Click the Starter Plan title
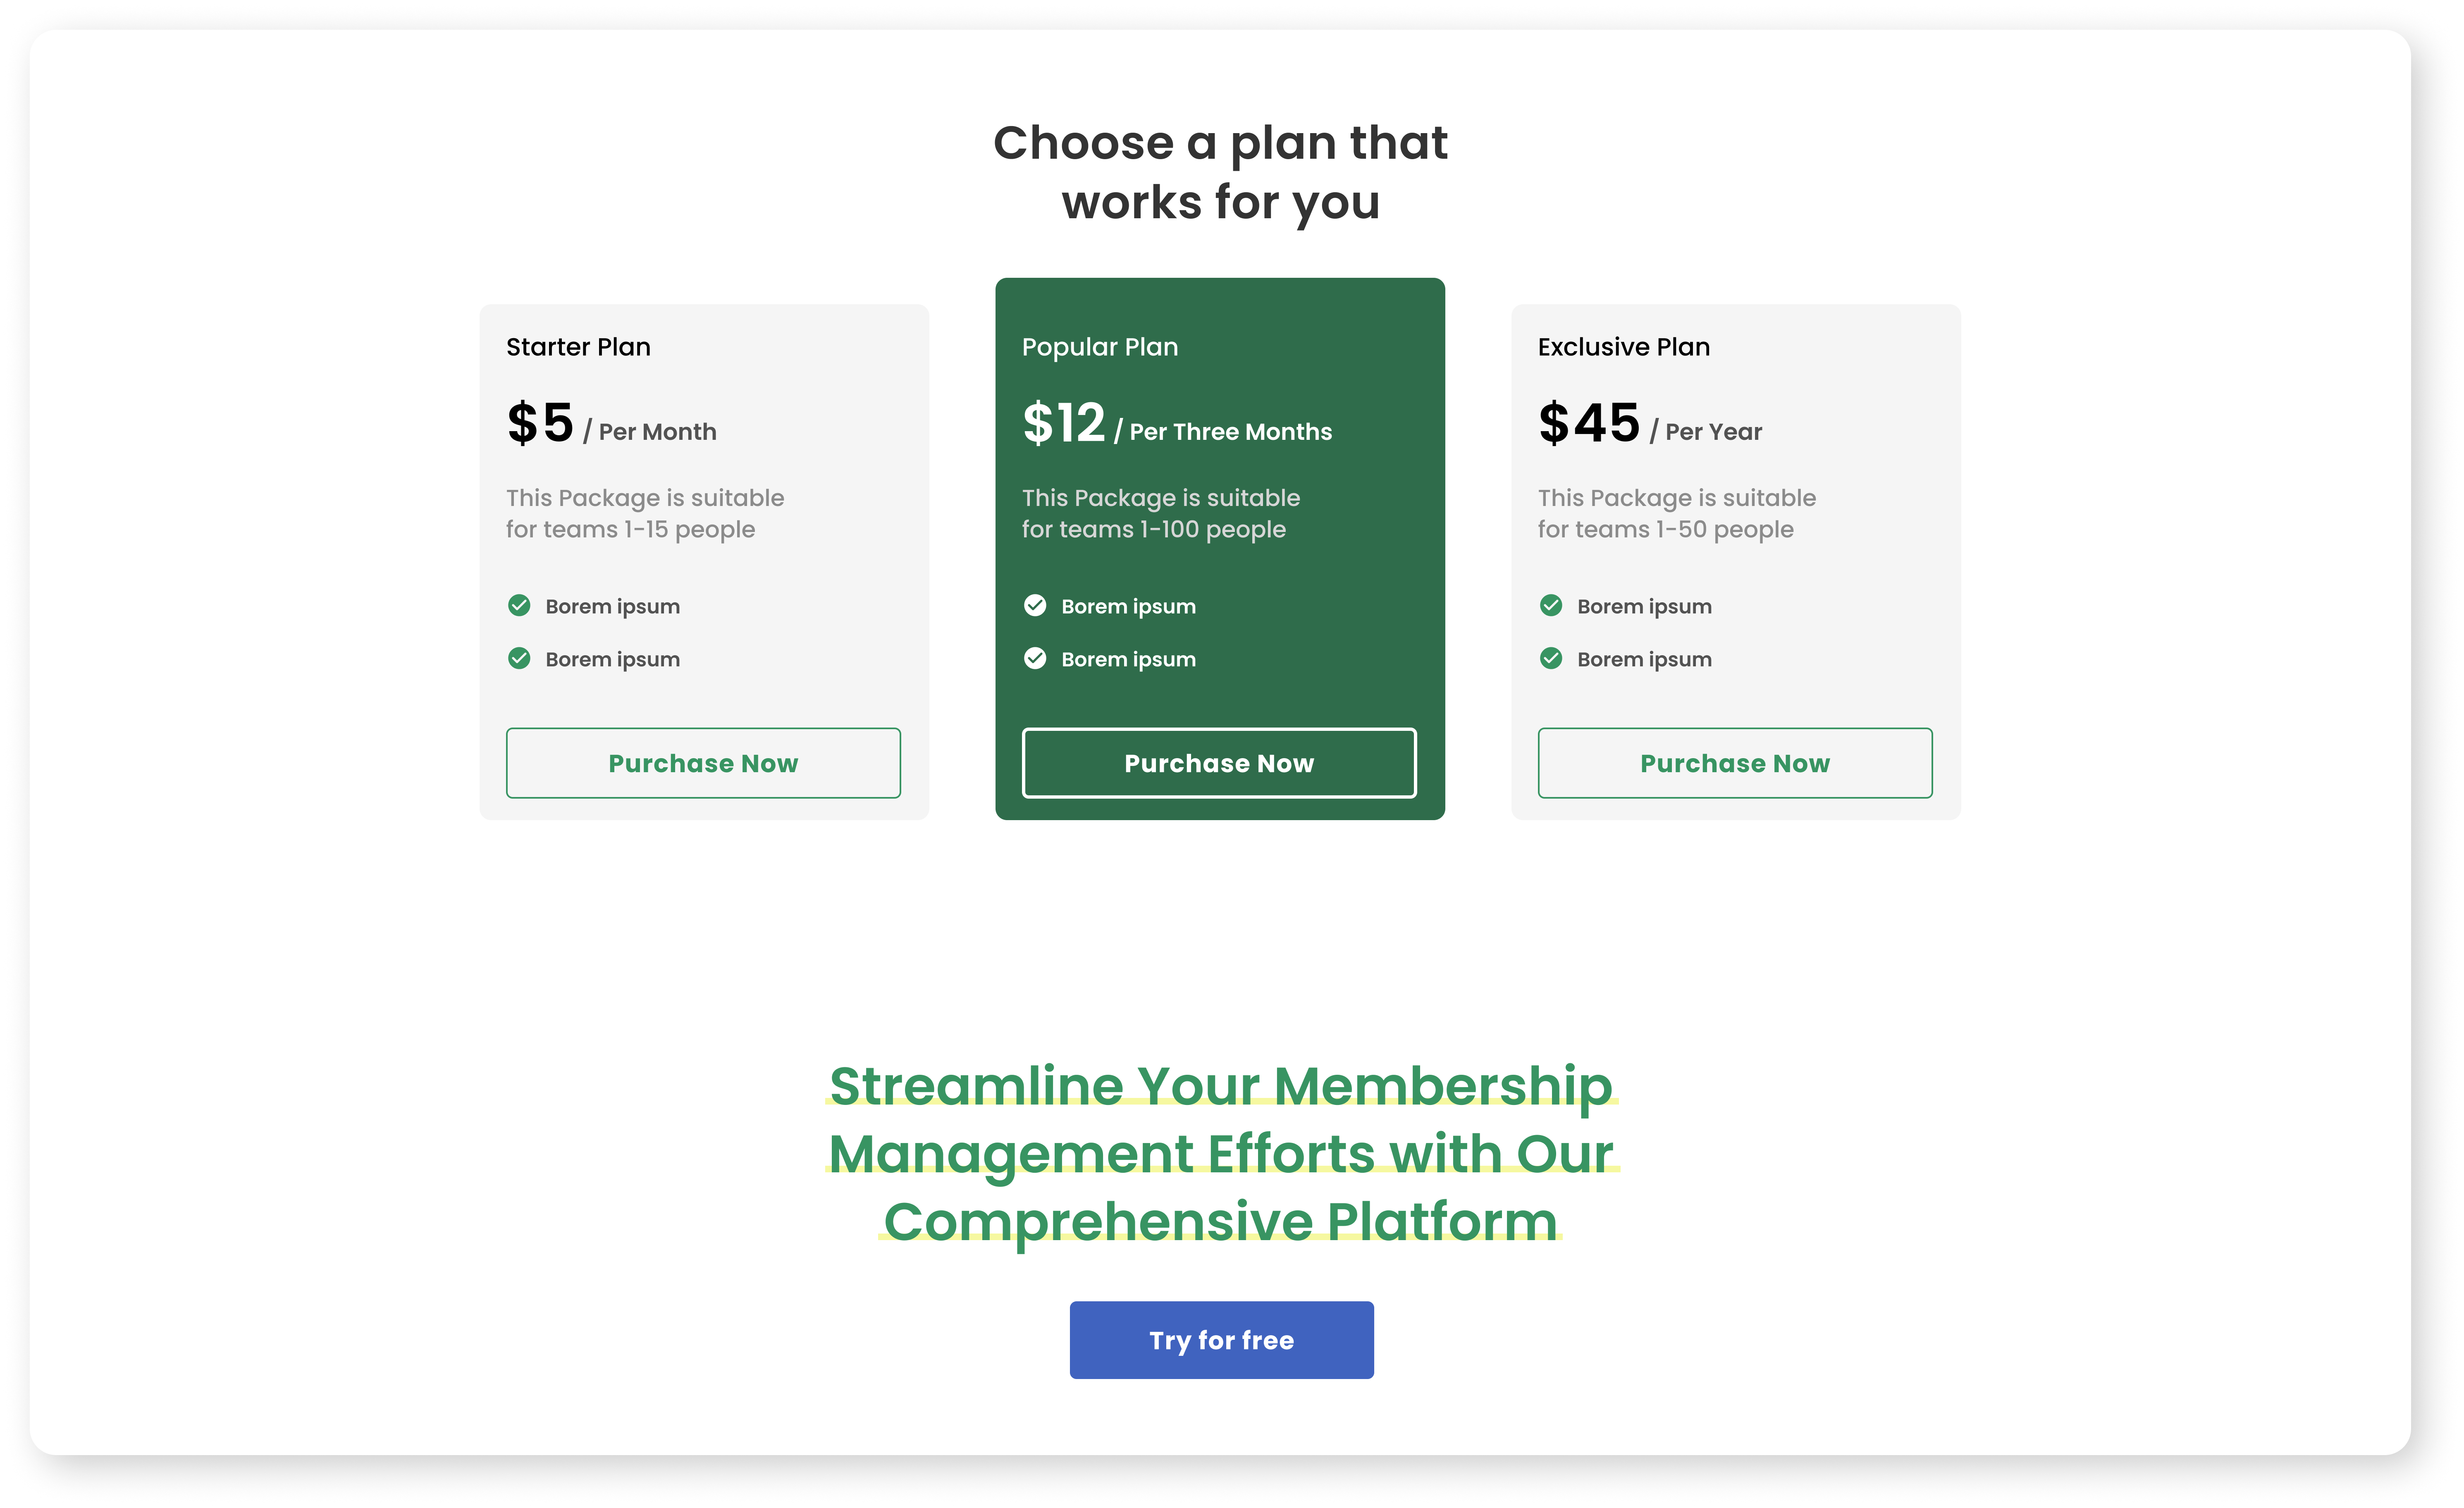Image resolution: width=2464 pixels, height=1508 pixels. point(578,346)
